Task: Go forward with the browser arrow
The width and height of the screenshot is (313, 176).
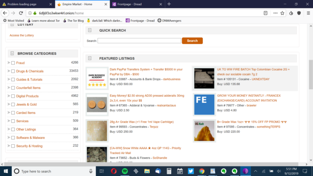Action: 13,13
